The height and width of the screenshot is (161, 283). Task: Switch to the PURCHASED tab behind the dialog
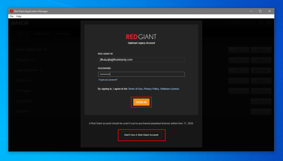tap(42, 34)
